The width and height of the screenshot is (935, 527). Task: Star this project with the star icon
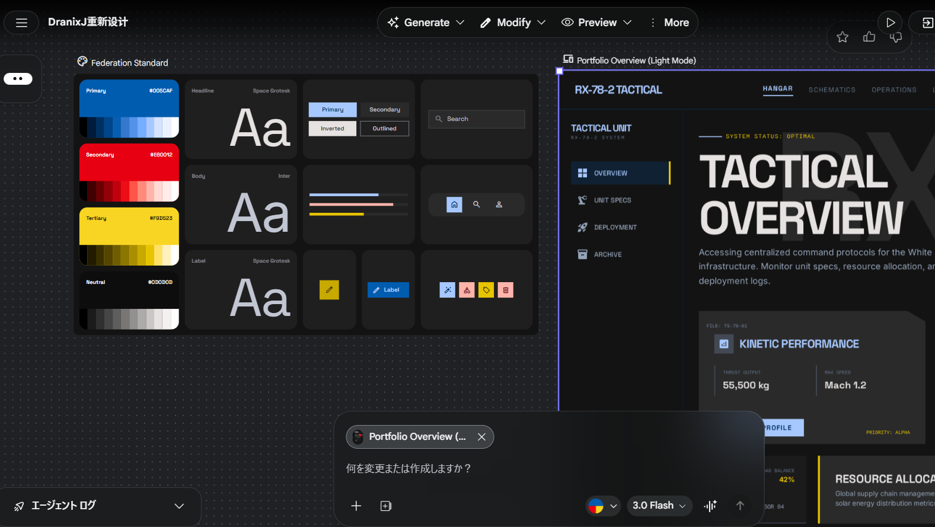[843, 37]
